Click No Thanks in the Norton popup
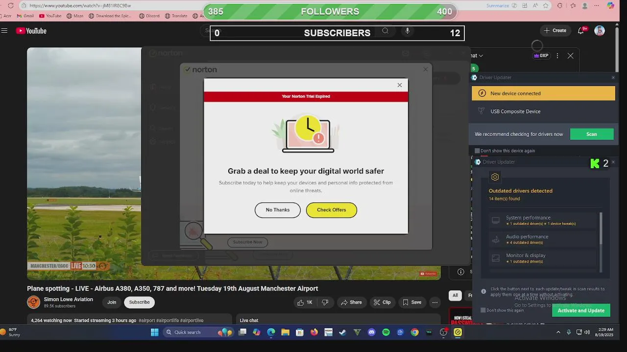627x352 pixels. 278,210
